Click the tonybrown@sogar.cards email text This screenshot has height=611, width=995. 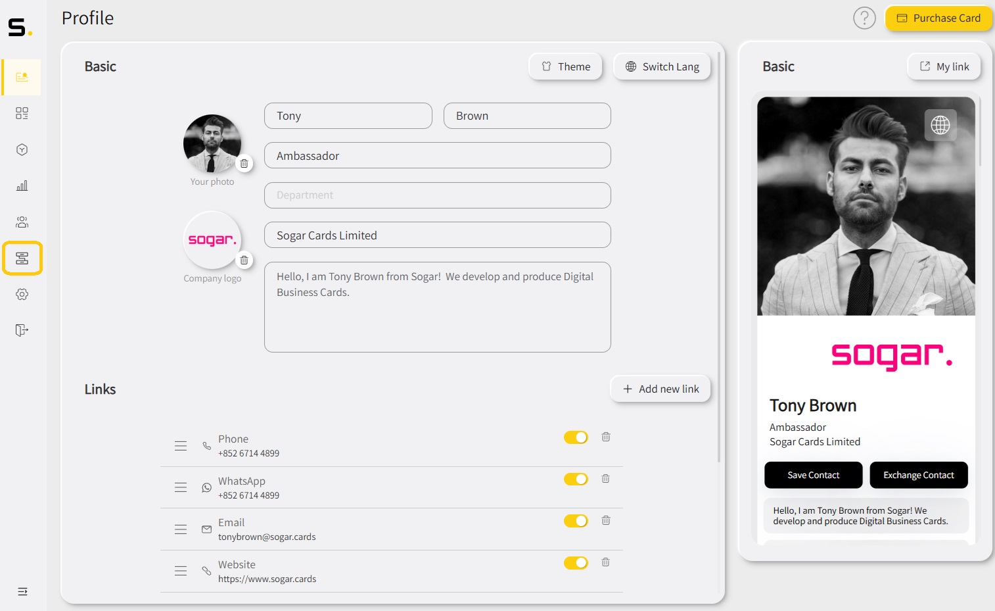pyautogui.click(x=267, y=537)
